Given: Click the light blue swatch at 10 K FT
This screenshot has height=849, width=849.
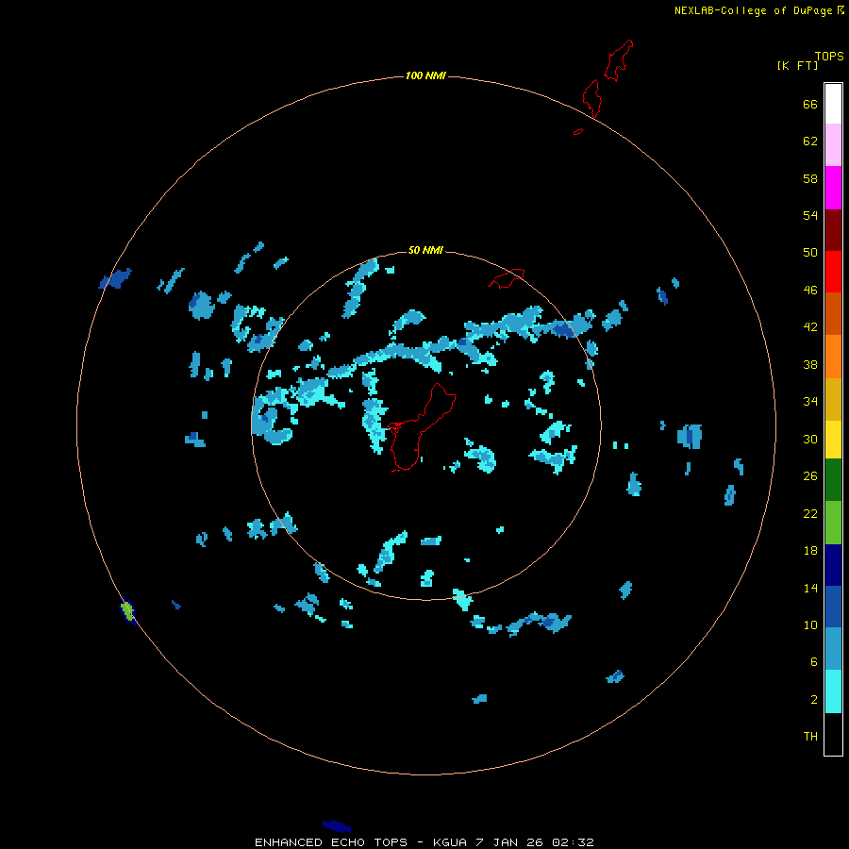Looking at the screenshot, I should tap(833, 648).
